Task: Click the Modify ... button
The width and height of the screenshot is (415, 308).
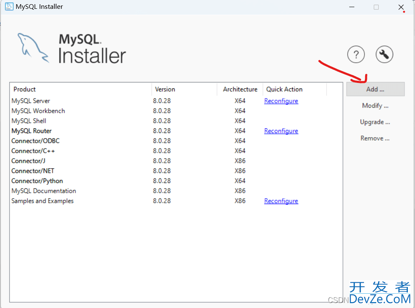Action: click(375, 106)
